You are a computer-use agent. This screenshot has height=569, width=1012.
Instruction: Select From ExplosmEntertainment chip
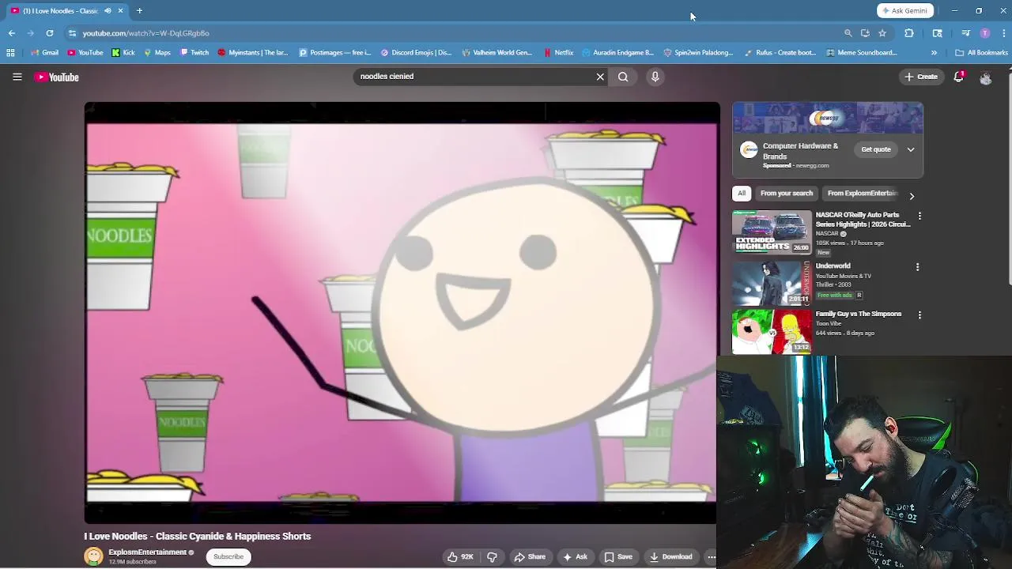[862, 194]
